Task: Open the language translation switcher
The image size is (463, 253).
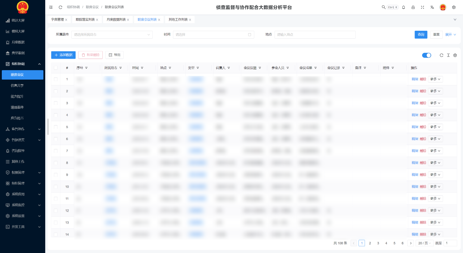Action: 432,7
